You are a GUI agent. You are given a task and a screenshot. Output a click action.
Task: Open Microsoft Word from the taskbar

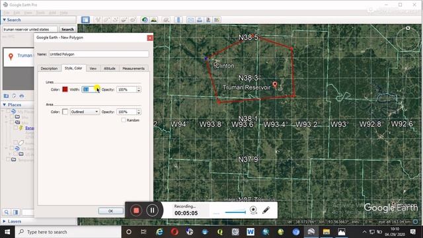(x=250, y=232)
